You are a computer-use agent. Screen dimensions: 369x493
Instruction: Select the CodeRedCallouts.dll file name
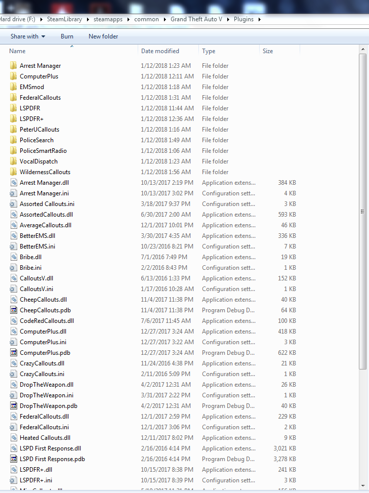[x=47, y=321]
